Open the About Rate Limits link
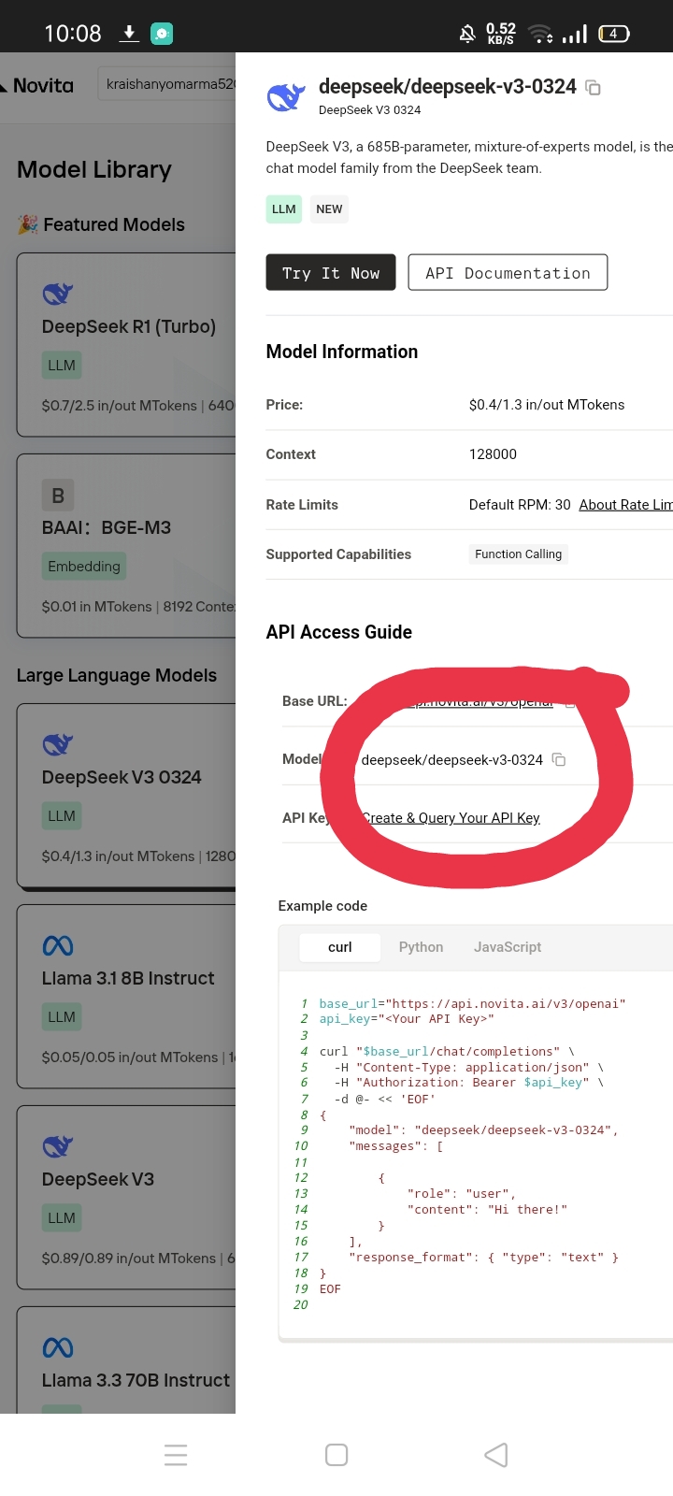673x1496 pixels. (624, 505)
